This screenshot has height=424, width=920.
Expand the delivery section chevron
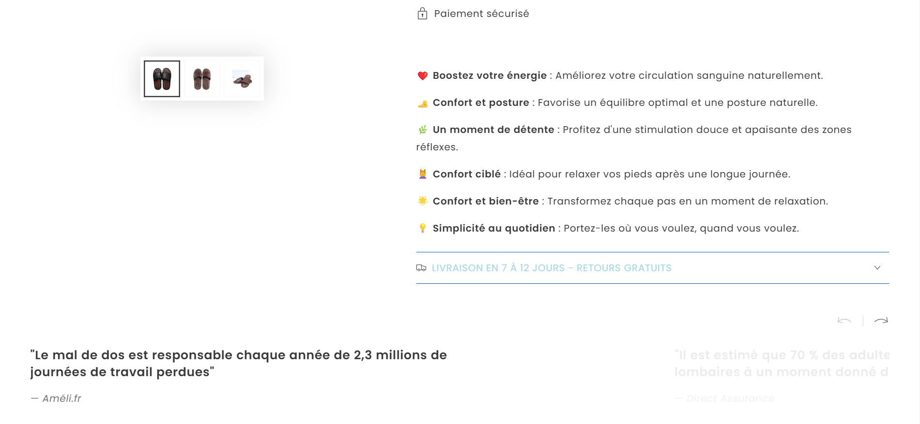point(877,268)
